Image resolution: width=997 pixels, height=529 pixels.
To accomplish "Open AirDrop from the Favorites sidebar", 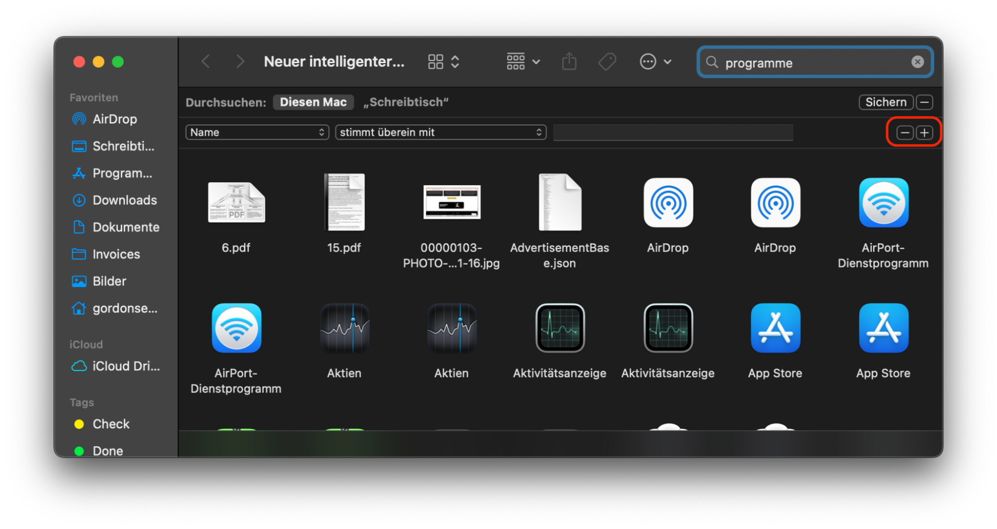I will coord(115,119).
